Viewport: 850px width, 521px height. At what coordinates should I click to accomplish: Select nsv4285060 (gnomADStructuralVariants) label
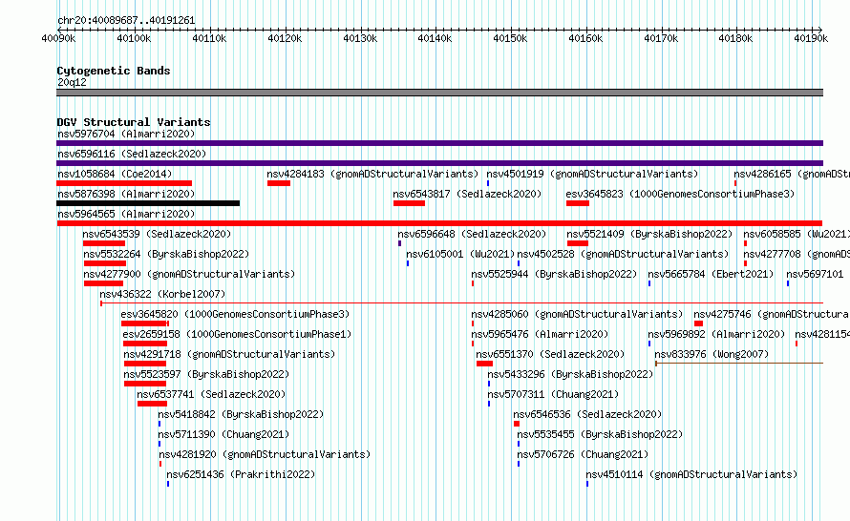tap(577, 314)
